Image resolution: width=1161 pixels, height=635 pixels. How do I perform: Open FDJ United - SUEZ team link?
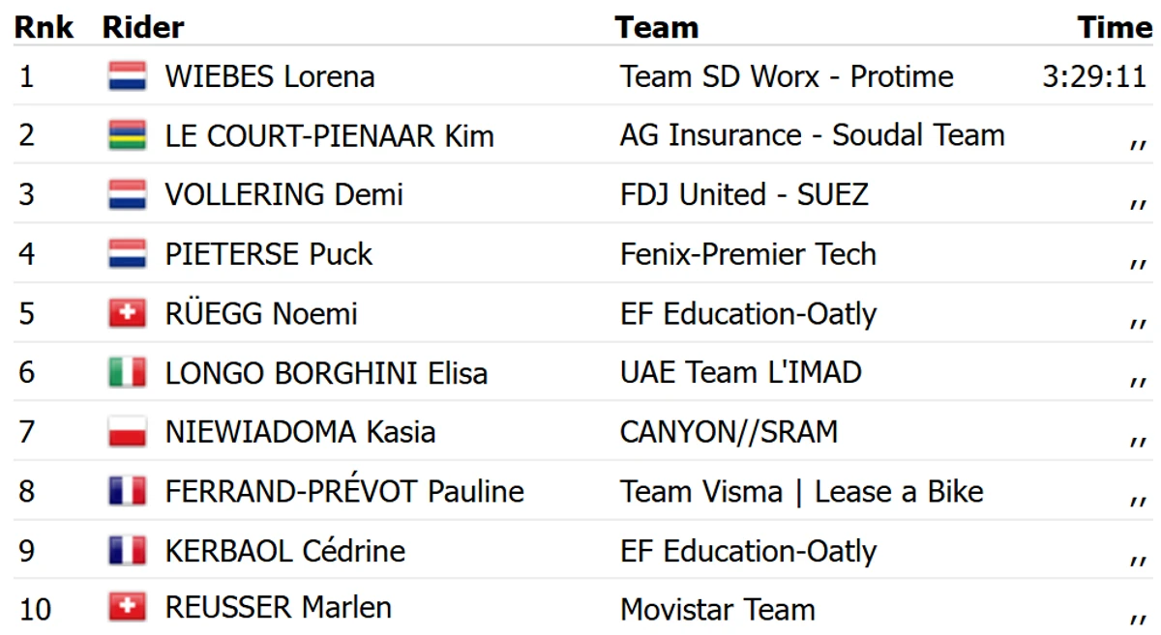[x=744, y=194]
